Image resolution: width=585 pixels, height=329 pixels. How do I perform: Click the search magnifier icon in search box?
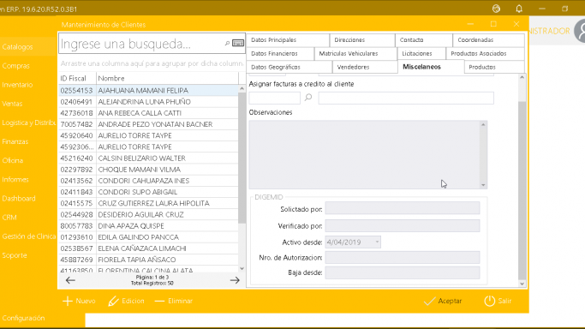point(227,44)
